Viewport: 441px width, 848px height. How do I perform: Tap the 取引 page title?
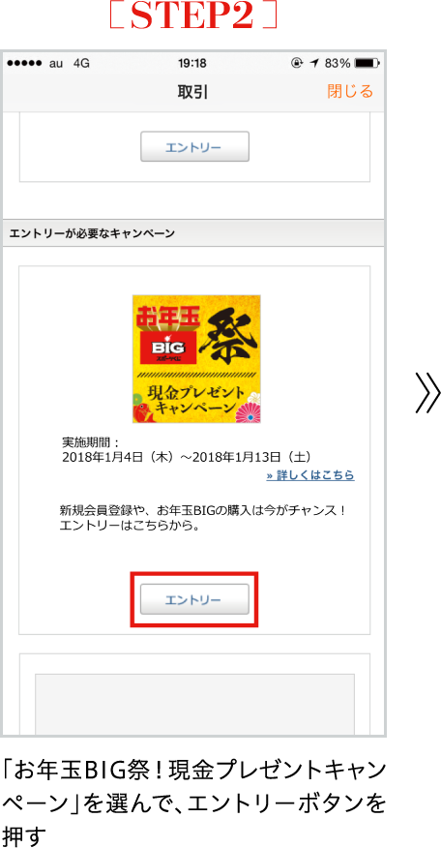pyautogui.click(x=193, y=93)
